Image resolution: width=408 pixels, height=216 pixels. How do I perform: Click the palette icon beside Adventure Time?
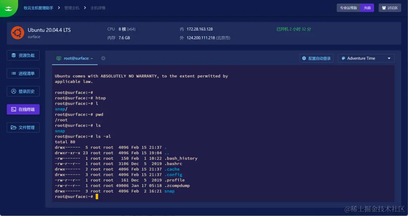(x=343, y=58)
